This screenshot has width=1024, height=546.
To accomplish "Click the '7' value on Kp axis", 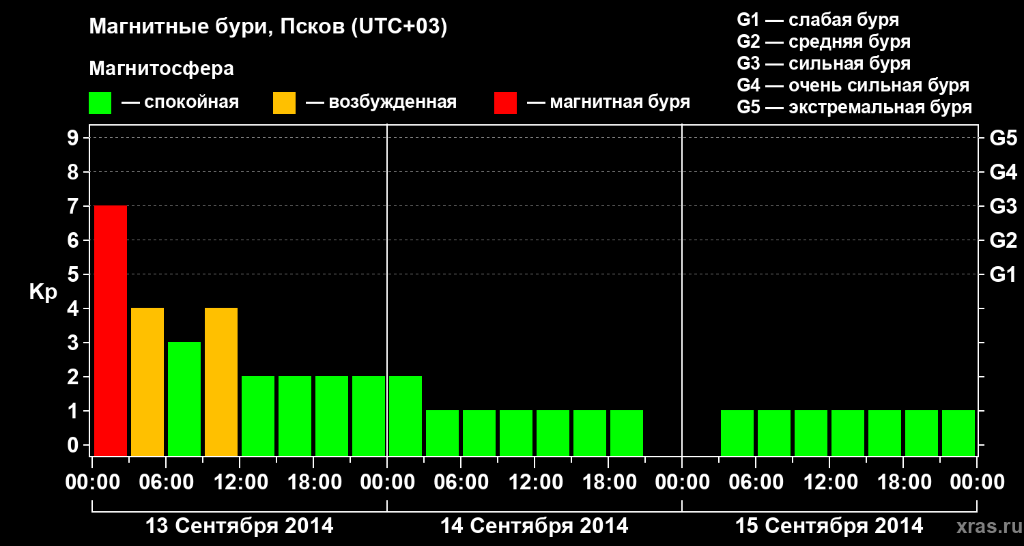I will coord(74,206).
